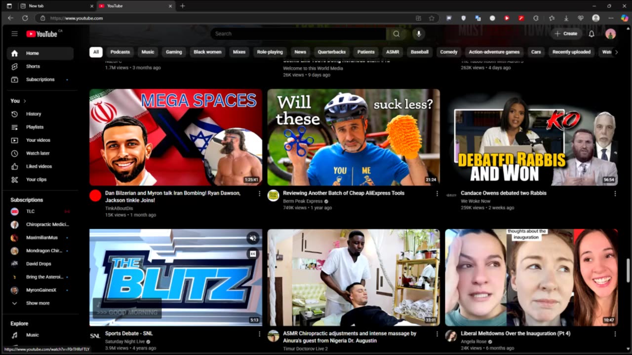This screenshot has width=632, height=355.
Task: Open the Angela Rose channel link
Action: point(474,341)
